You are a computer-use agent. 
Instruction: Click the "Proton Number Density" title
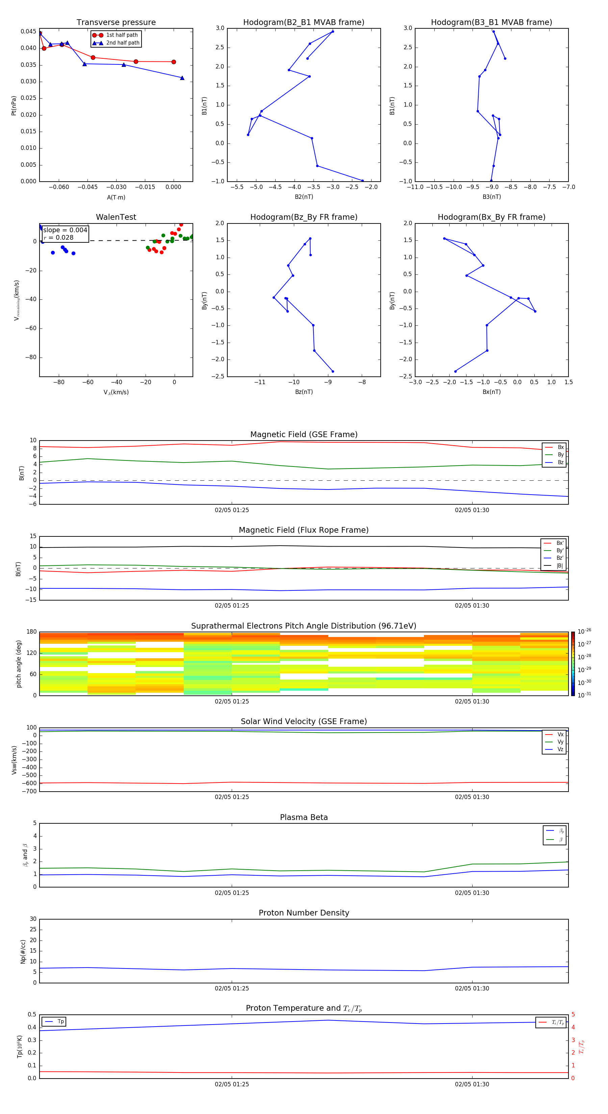tap(304, 913)
